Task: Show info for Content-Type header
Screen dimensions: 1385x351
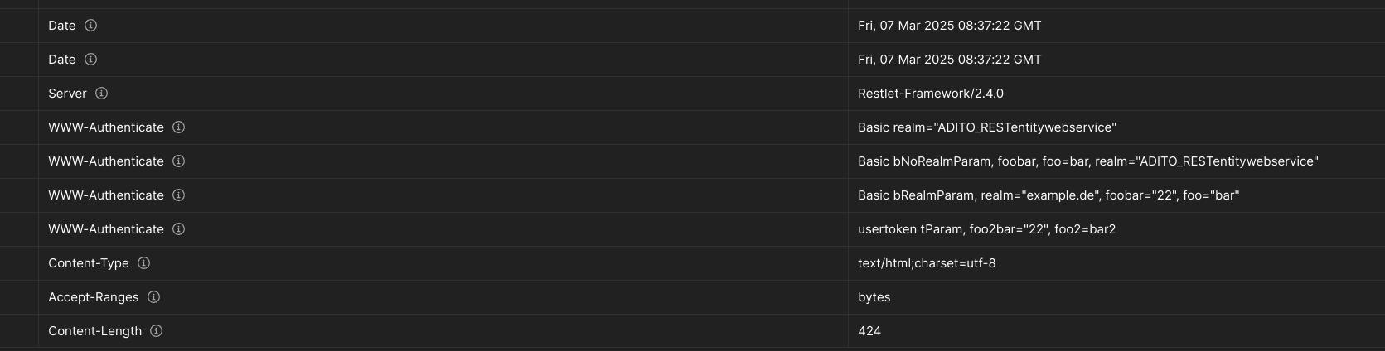Action: click(143, 263)
